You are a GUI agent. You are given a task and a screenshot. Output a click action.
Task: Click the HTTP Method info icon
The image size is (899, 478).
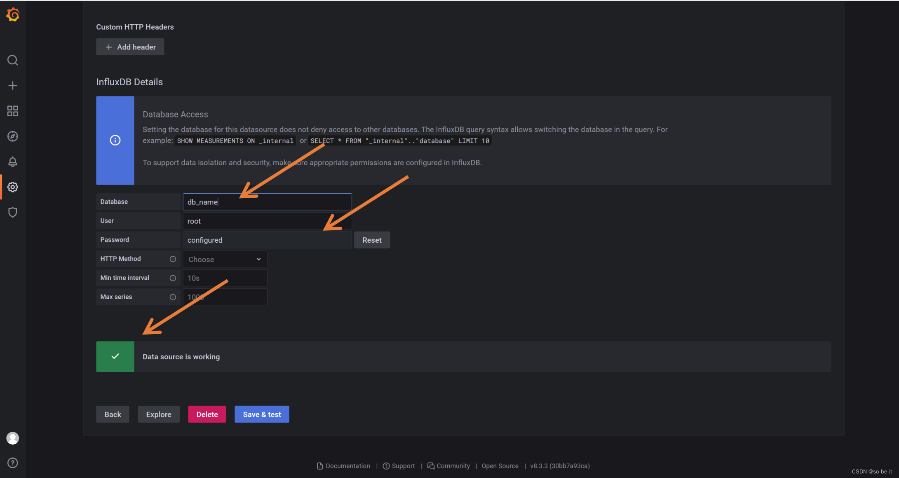tap(173, 259)
